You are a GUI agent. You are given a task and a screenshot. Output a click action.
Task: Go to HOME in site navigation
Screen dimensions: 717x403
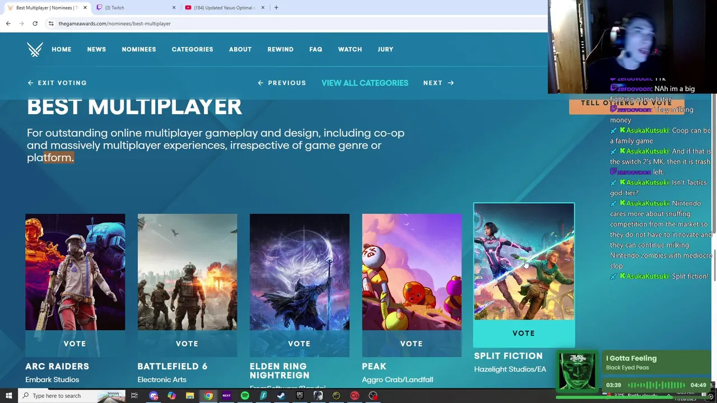(x=62, y=49)
